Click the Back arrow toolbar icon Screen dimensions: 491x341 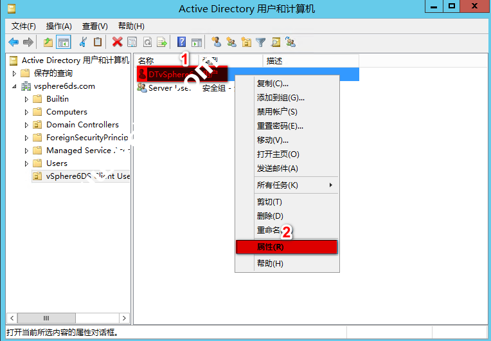(13, 42)
